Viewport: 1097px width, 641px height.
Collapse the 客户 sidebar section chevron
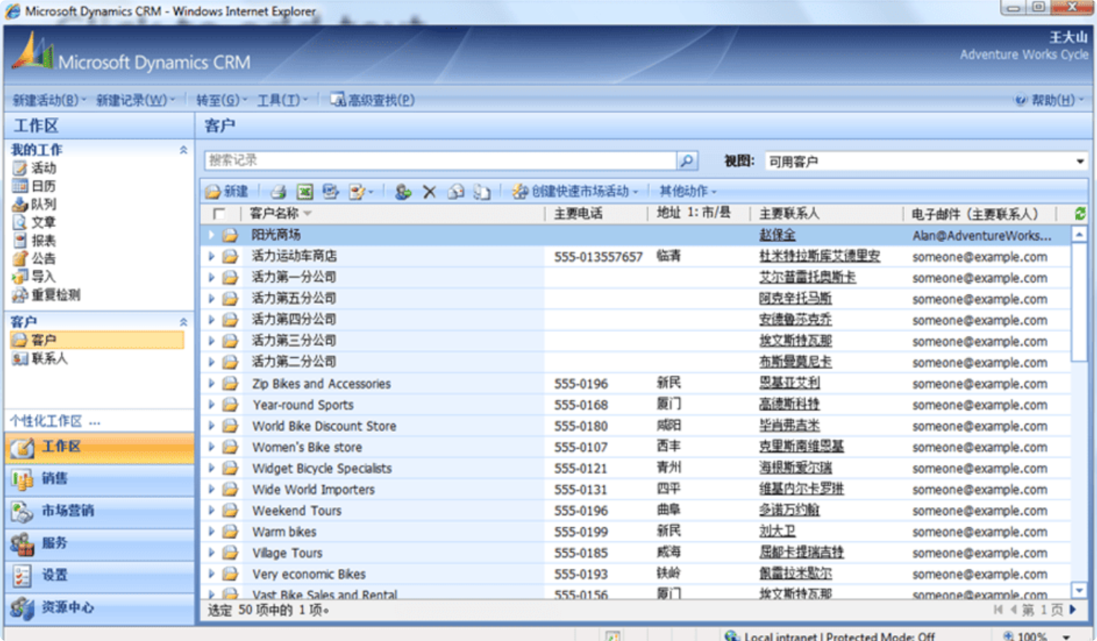pyautogui.click(x=183, y=322)
